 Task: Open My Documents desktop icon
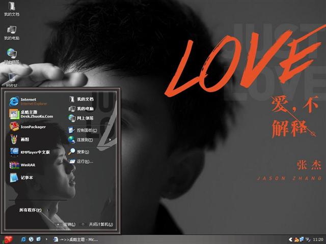coord(12,9)
